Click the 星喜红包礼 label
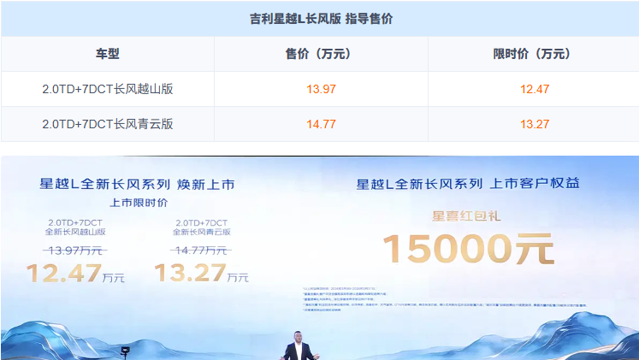 click(468, 215)
